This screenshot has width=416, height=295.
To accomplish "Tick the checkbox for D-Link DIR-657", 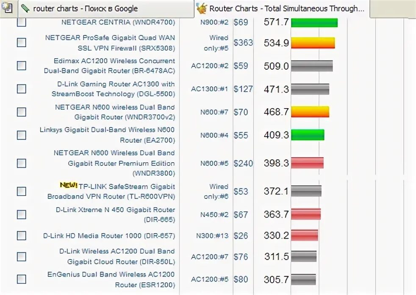I will (22, 235).
